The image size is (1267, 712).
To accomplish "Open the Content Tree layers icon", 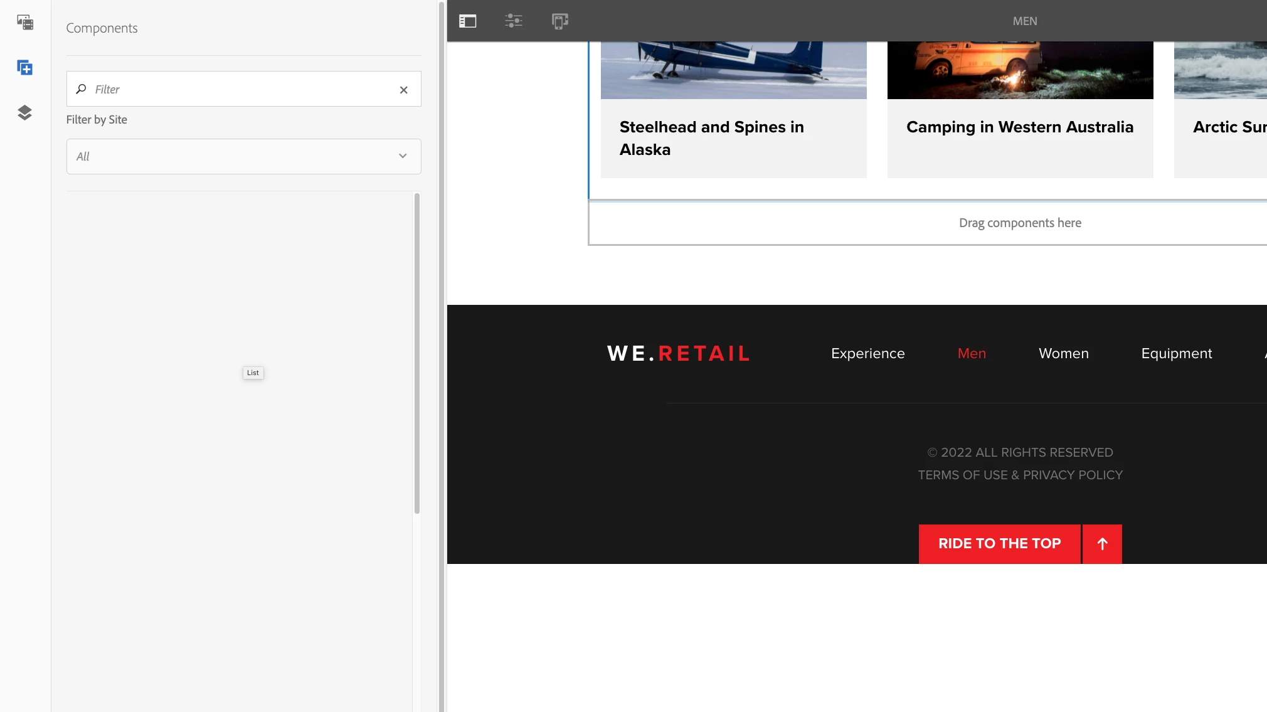I will coord(25,113).
